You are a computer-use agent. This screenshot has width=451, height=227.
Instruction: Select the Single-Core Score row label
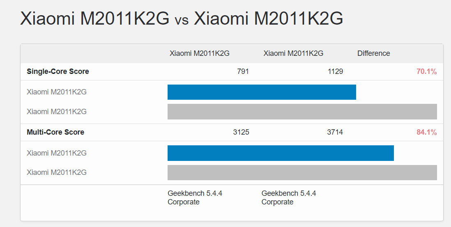[58, 71]
